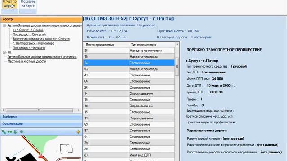Viewport: 287px width, 161px height.
Task: Click the green double-diamond map tool
Action: tap(10, 131)
